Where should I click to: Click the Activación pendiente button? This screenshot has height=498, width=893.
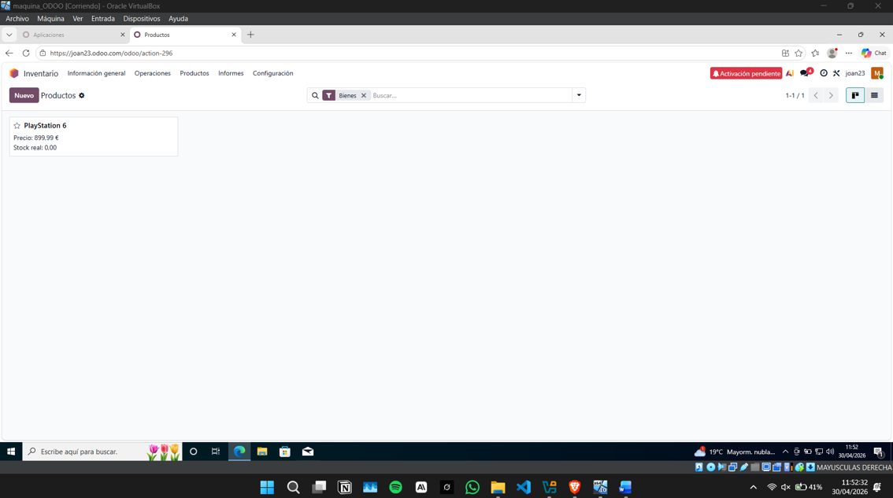746,73
